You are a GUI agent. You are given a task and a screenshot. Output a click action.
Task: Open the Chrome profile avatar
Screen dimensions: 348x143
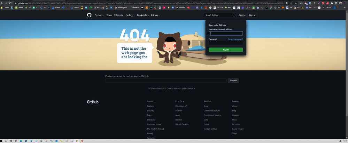pos(340,3)
